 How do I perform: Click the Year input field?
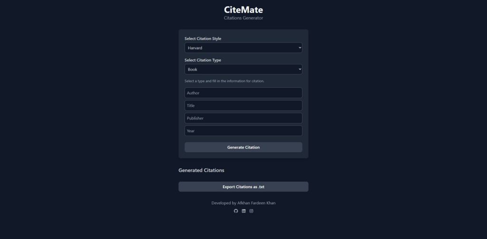coord(243,131)
